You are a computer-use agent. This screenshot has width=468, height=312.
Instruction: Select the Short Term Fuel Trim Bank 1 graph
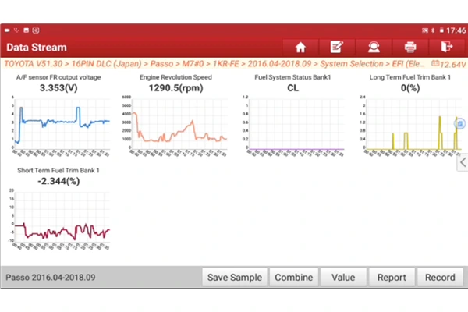pyautogui.click(x=59, y=220)
